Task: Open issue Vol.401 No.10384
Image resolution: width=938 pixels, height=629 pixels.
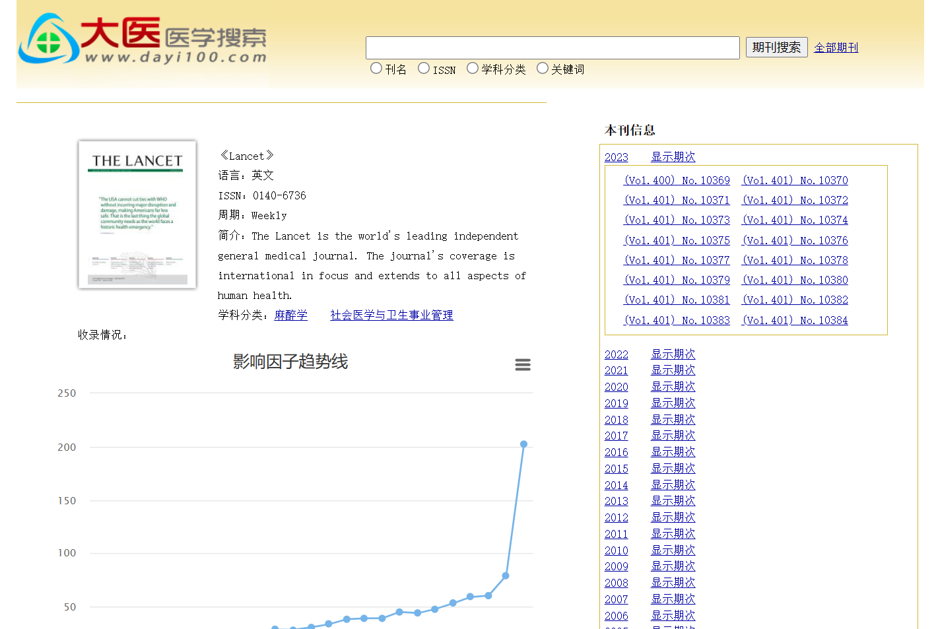Action: point(795,321)
